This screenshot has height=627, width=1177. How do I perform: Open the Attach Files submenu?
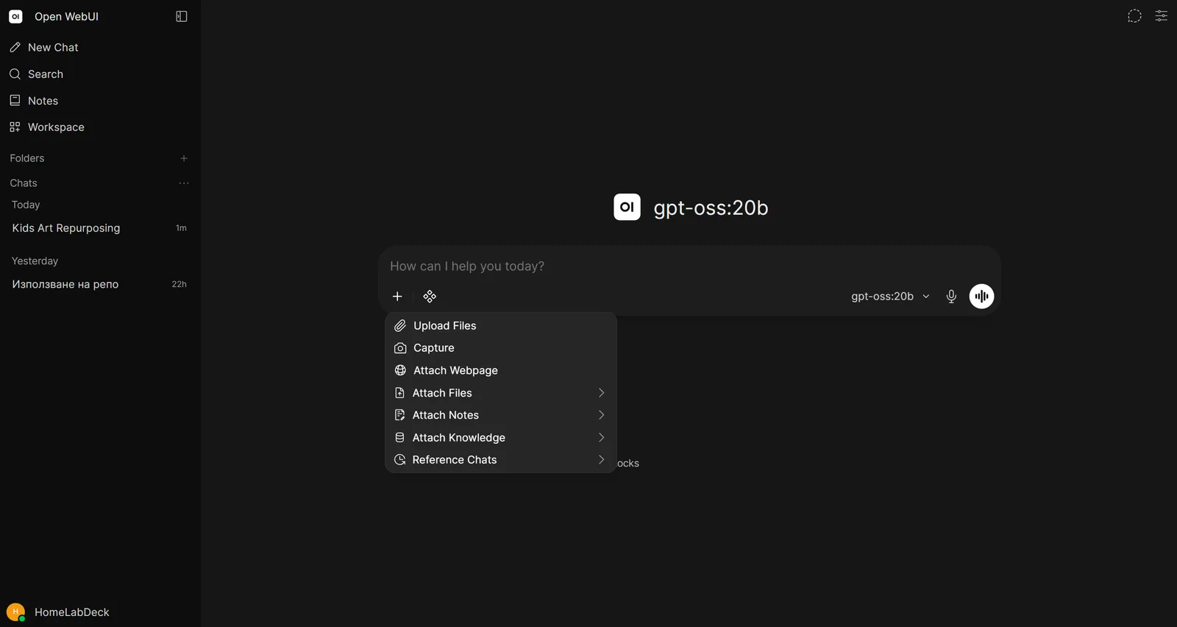tap(501, 393)
